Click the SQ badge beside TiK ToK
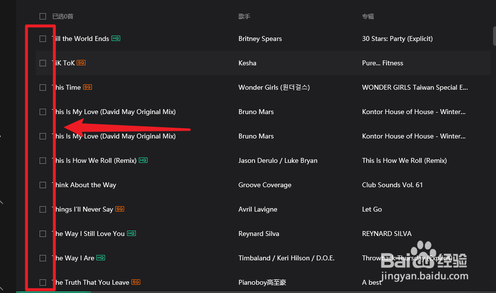Viewport: 496px width, 293px height. [81, 63]
